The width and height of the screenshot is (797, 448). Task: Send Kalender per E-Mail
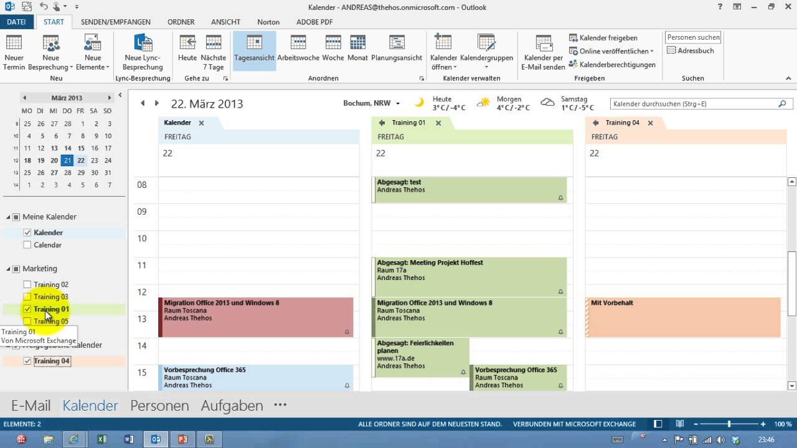(x=544, y=53)
